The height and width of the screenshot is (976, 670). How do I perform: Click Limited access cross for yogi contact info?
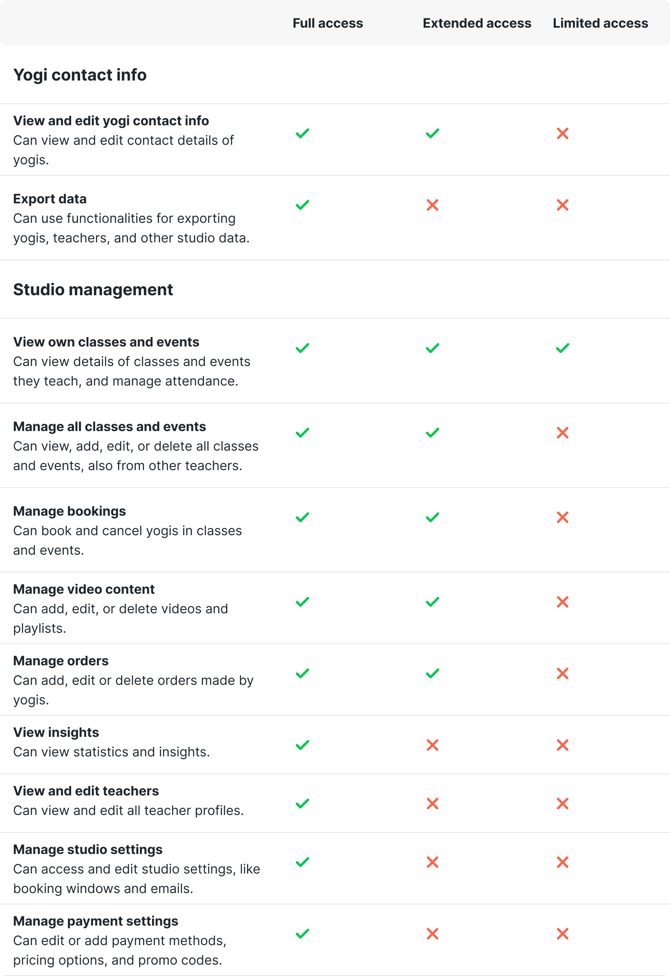click(x=563, y=133)
